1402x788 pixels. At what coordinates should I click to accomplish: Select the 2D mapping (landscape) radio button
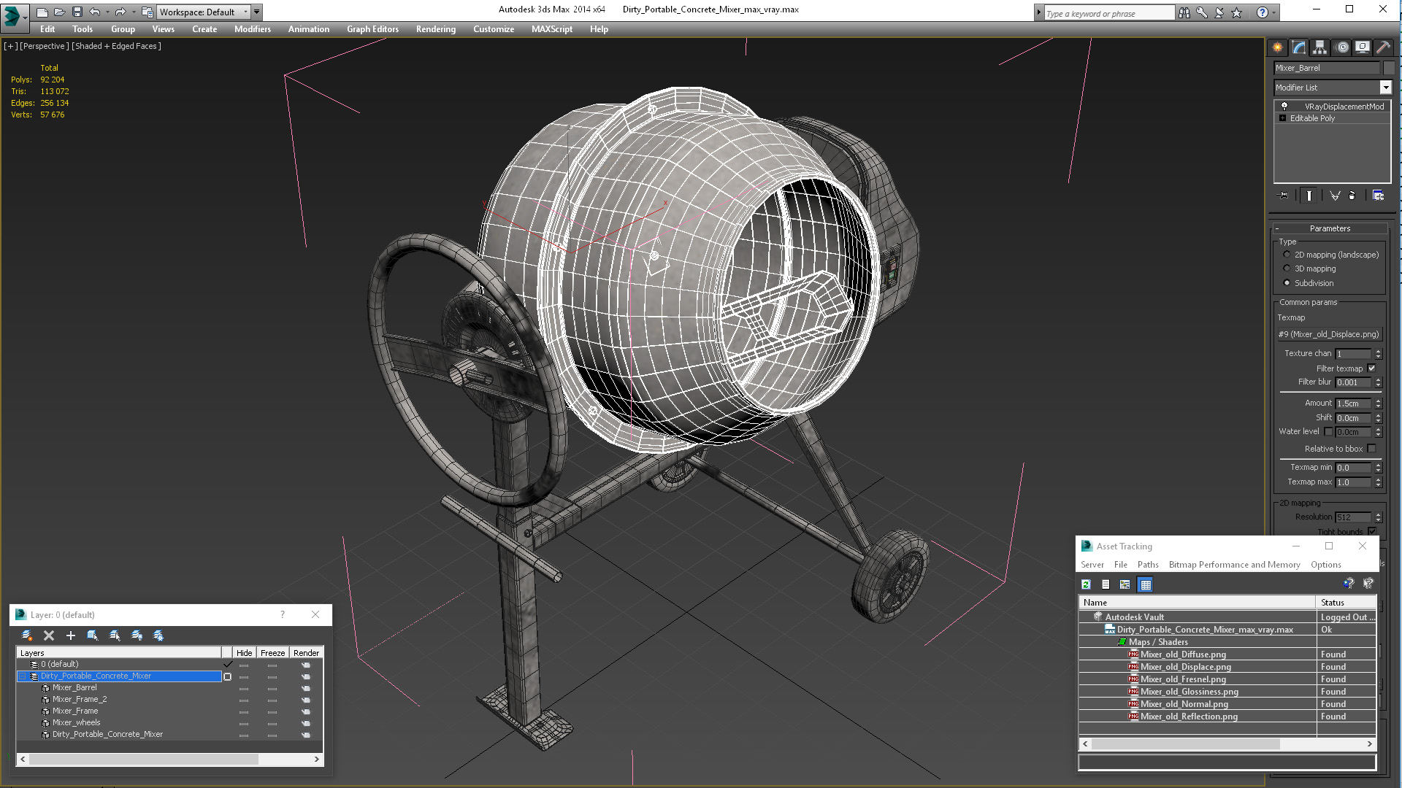(1287, 255)
